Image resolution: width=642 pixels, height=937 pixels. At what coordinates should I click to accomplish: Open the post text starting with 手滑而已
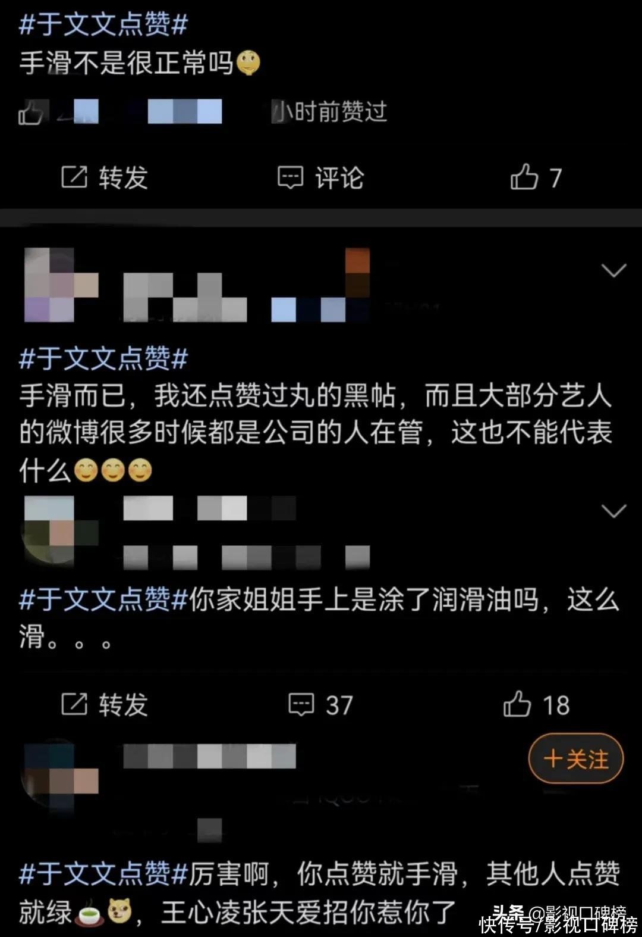(x=316, y=433)
